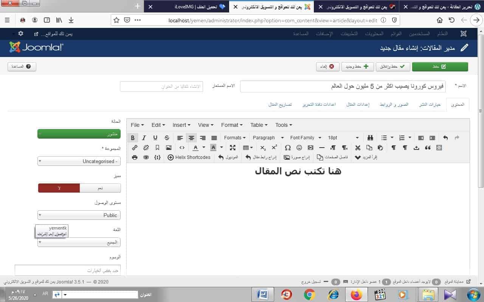Click the green حفظ save button
This screenshot has height=302, width=484.
[x=440, y=66]
